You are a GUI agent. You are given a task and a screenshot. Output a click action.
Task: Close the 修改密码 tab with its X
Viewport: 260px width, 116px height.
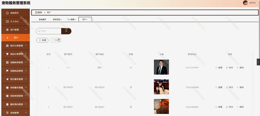[x=61, y=19]
